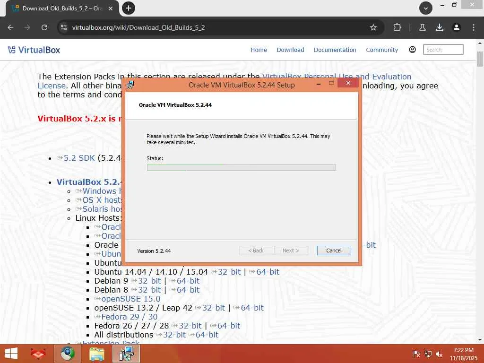The width and height of the screenshot is (484, 363).
Task: Open the user account icon on VirtualBox site
Action: point(412,50)
